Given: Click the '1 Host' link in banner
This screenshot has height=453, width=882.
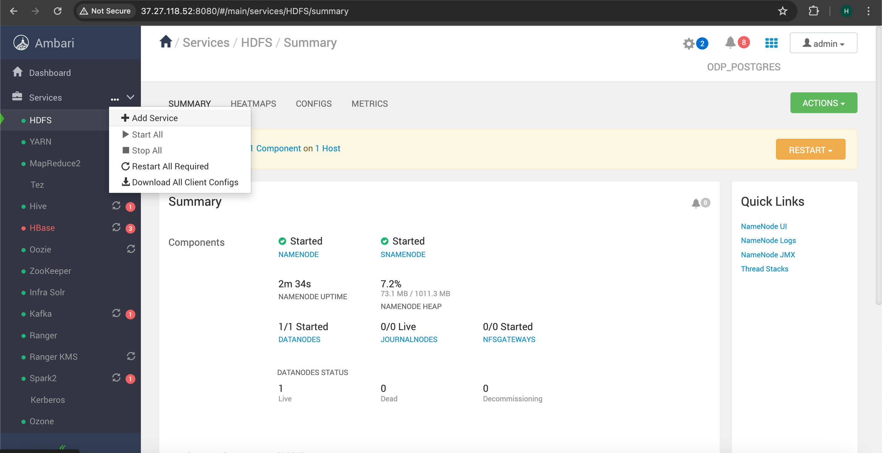Looking at the screenshot, I should click(x=328, y=148).
